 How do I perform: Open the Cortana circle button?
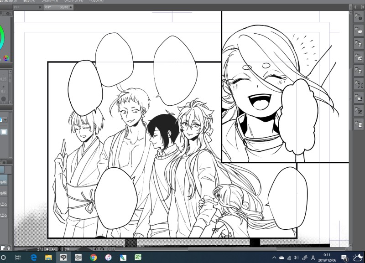click(x=3, y=257)
